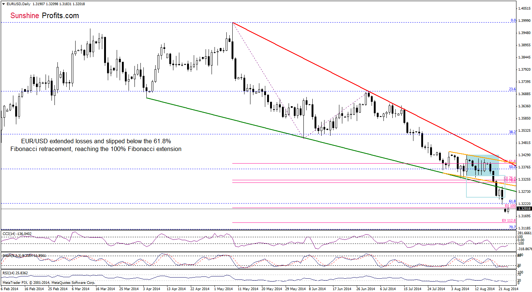The height and width of the screenshot is (292, 532).
Task: Click the 22 Apr 2014 date label
Action: coord(200,288)
